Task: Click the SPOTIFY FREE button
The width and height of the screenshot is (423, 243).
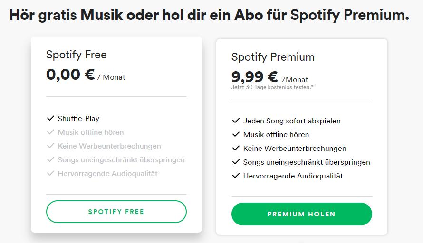Action: [116, 212]
